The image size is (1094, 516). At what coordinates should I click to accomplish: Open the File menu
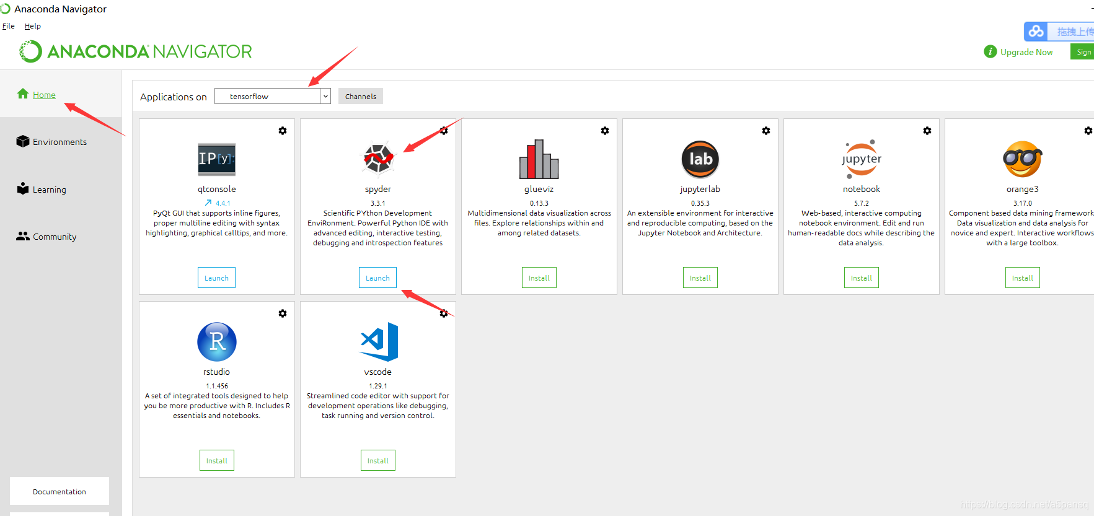(9, 26)
